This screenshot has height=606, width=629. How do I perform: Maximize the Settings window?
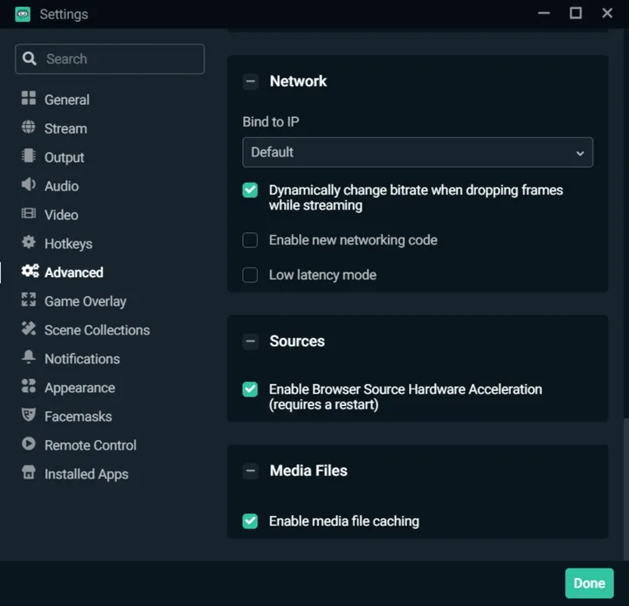pyautogui.click(x=576, y=13)
